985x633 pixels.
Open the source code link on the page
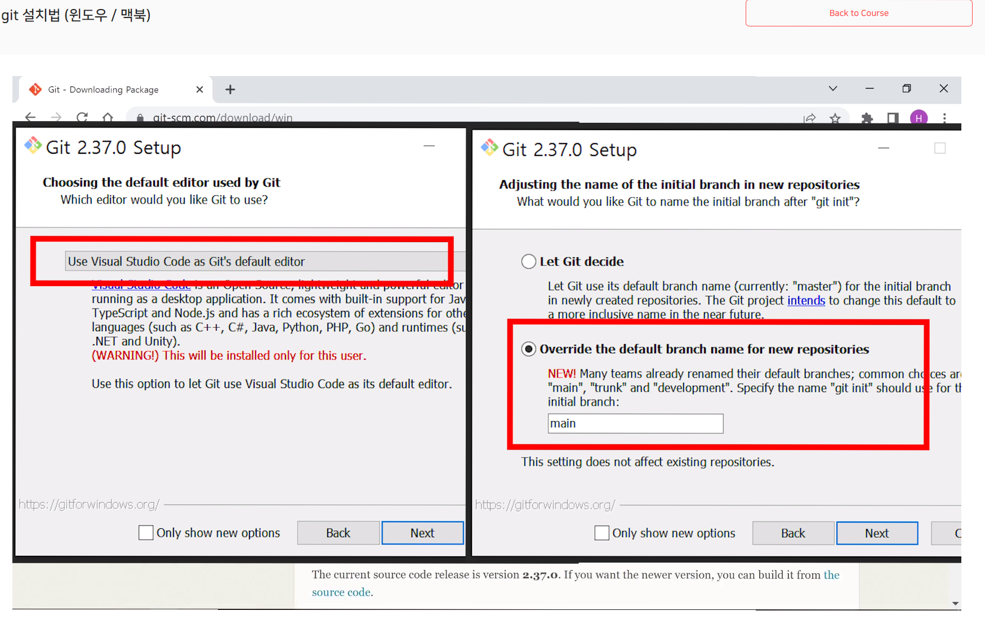coord(341,592)
